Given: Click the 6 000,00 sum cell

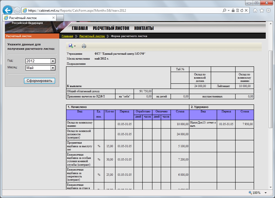Looking at the screenshot, I should coord(180,175).
